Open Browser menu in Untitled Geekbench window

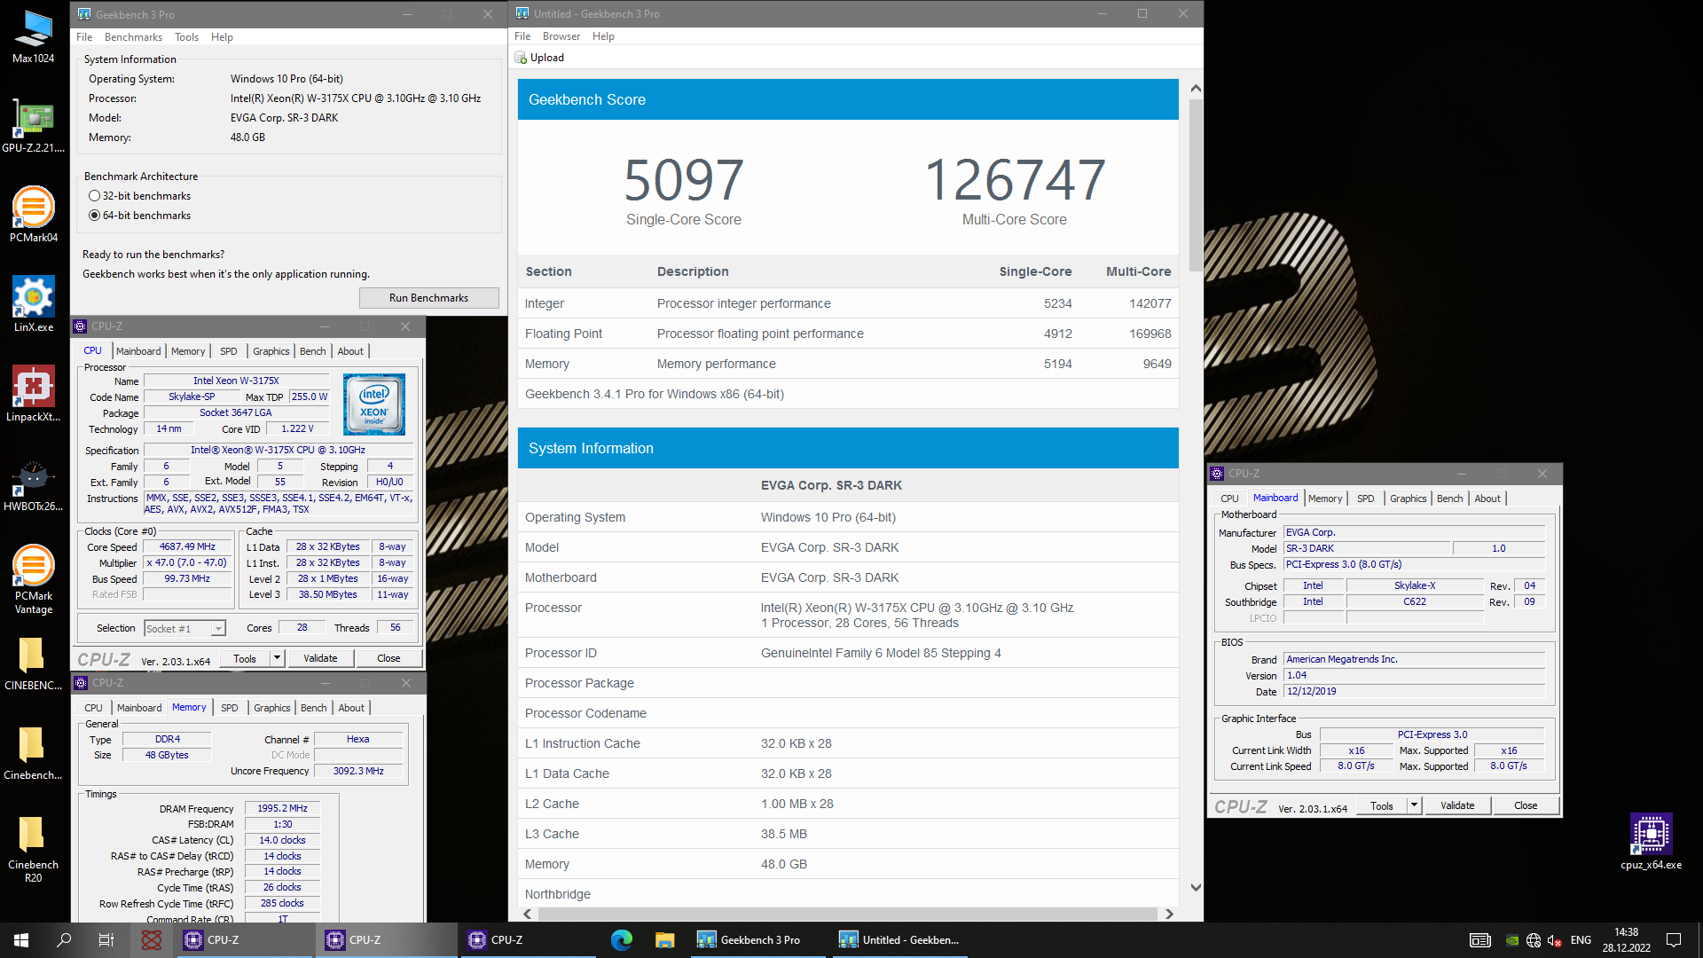561,36
